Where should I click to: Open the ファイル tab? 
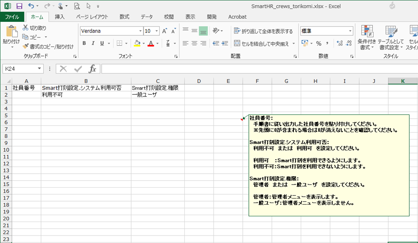click(12, 17)
